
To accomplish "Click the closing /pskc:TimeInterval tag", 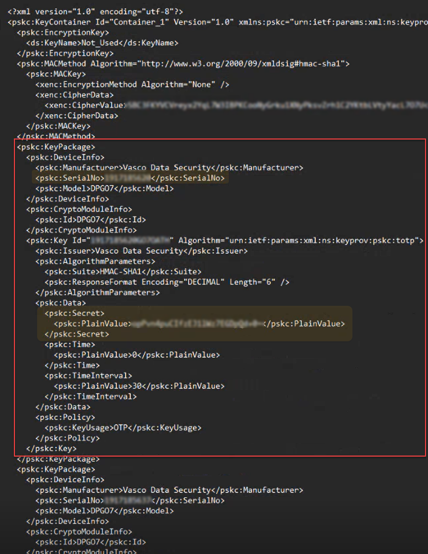I will pos(91,397).
